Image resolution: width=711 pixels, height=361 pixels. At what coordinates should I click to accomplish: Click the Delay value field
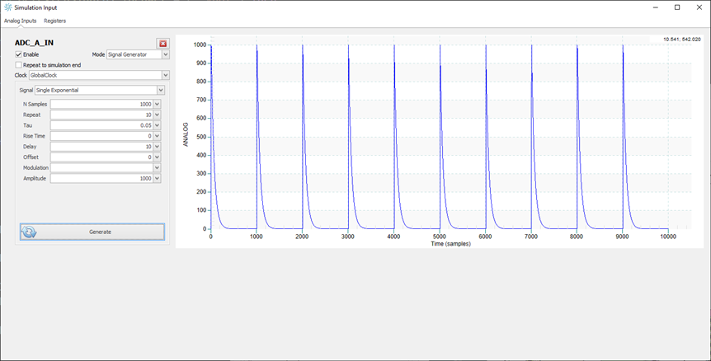point(101,147)
